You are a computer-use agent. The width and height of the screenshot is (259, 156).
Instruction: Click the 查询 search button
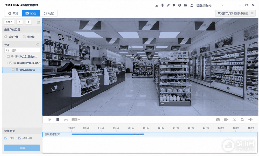point(22,148)
